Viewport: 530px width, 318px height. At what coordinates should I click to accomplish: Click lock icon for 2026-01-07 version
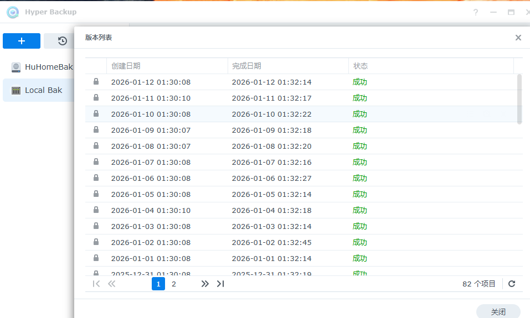pos(96,161)
